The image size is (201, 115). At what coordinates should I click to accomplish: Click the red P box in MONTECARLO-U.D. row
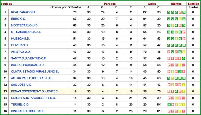point(180,25)
